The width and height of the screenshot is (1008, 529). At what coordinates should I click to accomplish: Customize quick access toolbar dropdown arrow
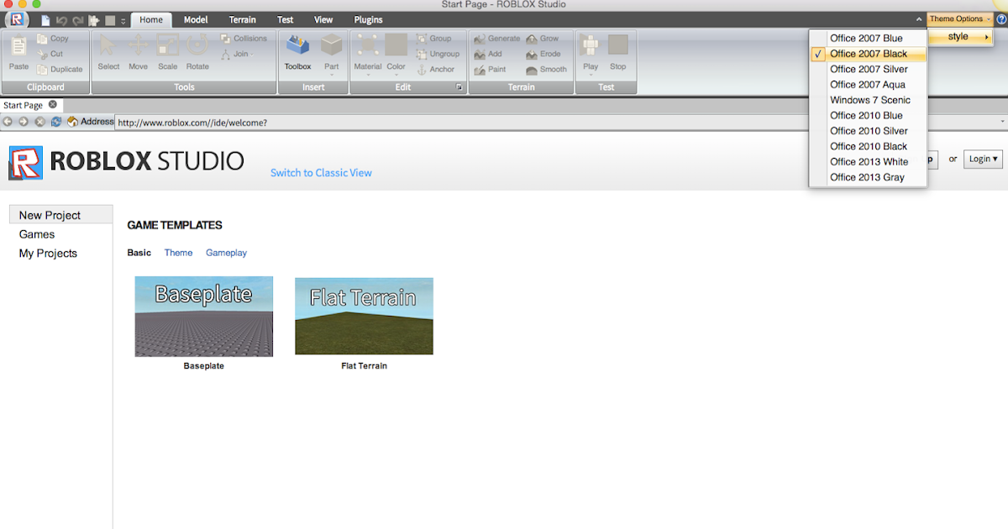[123, 20]
